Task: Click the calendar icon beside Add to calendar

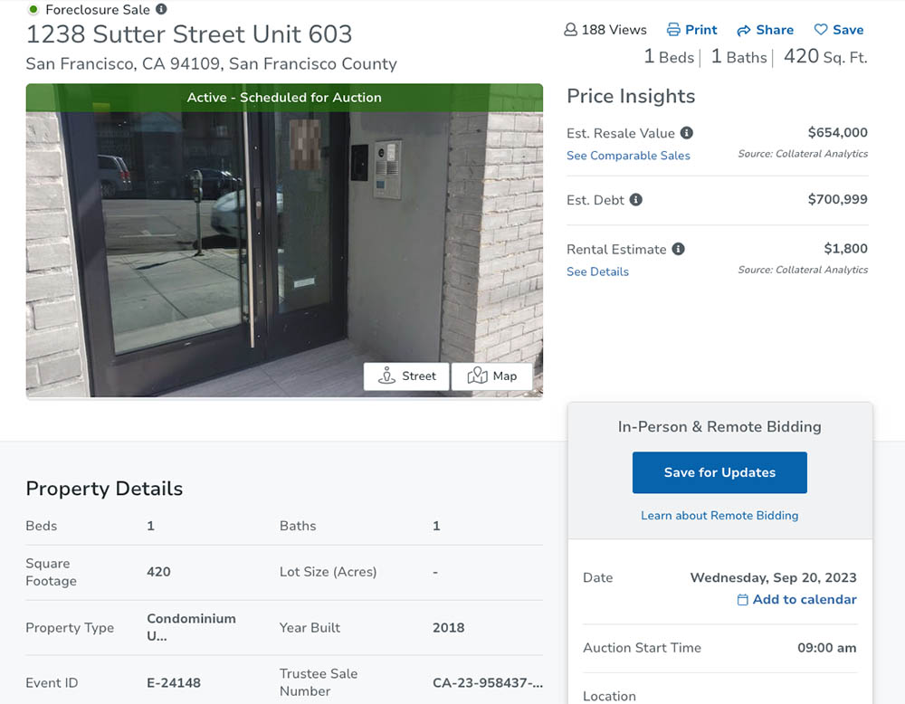Action: click(743, 600)
